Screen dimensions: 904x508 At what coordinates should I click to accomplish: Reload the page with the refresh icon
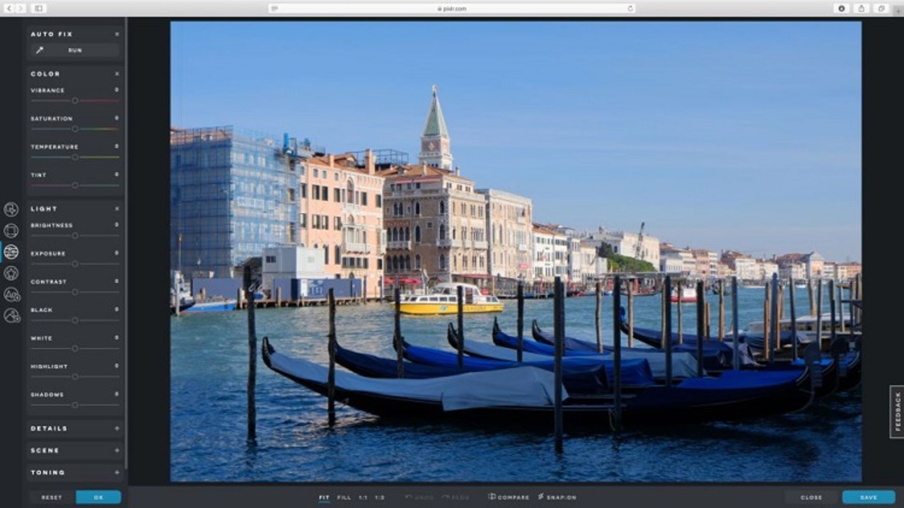[x=630, y=8]
